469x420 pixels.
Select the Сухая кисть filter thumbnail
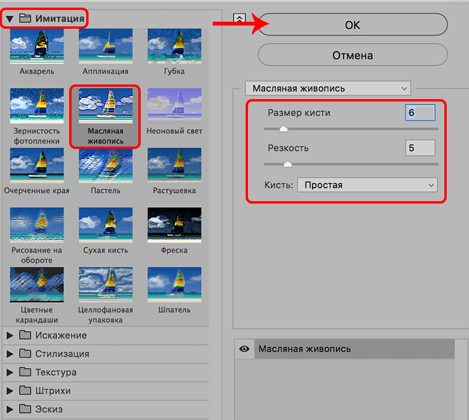point(105,225)
